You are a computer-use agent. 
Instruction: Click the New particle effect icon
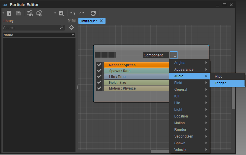point(9,13)
